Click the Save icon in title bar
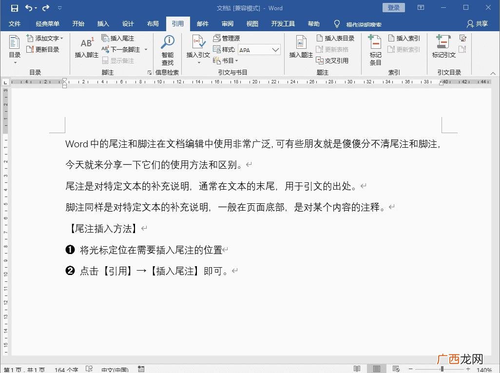This screenshot has height=373, width=500. tap(14, 8)
